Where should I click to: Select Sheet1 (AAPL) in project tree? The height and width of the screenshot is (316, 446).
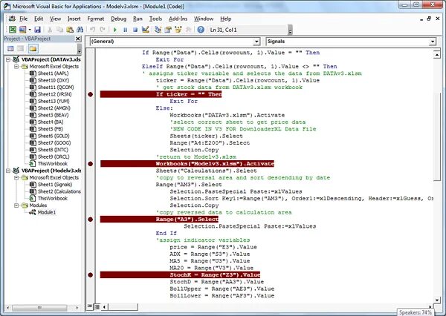(x=53, y=73)
